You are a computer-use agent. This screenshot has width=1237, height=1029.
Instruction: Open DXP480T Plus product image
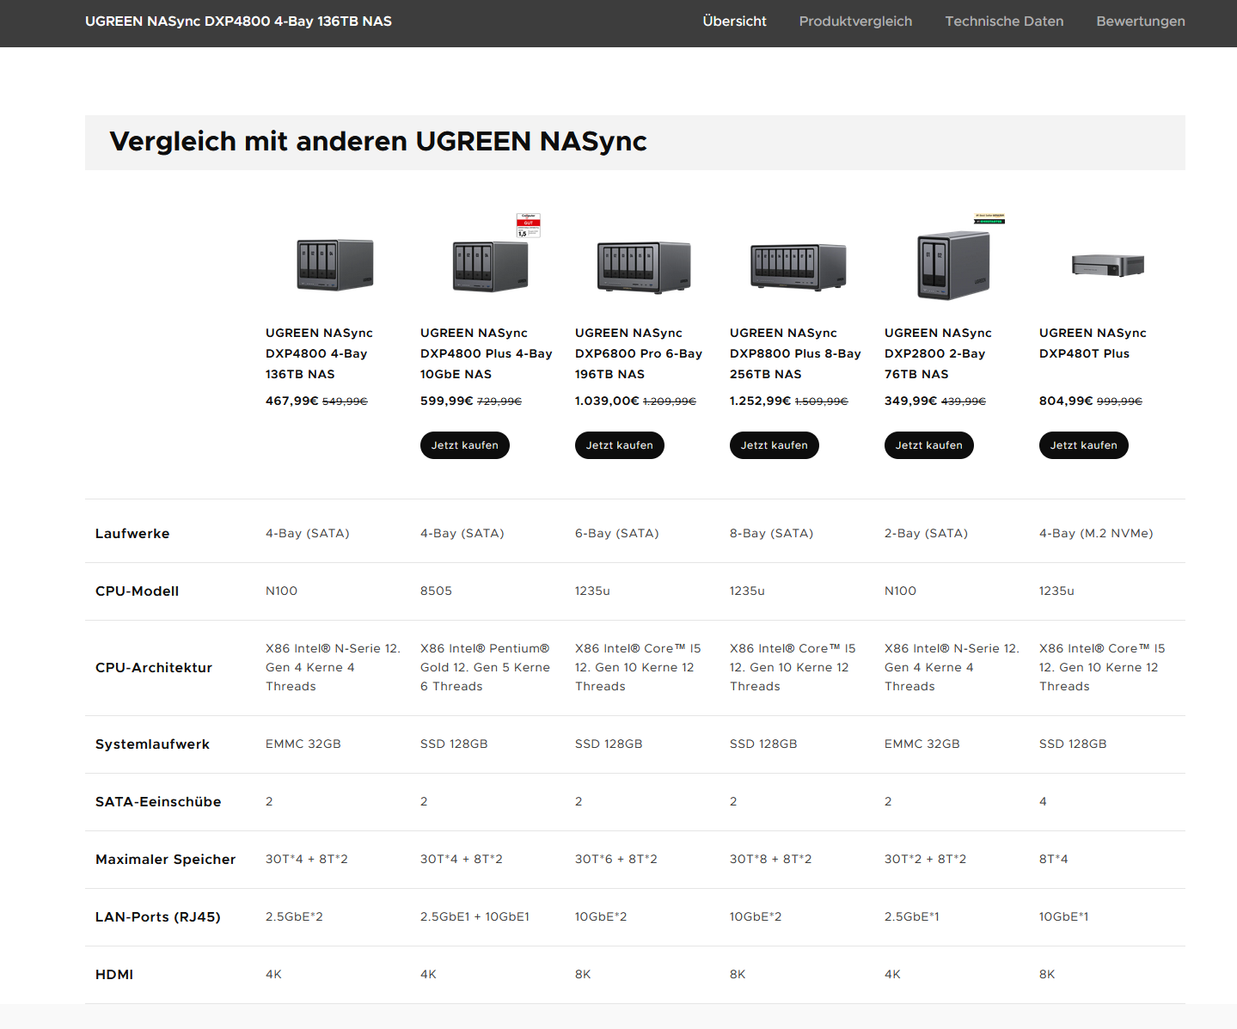(x=1108, y=266)
